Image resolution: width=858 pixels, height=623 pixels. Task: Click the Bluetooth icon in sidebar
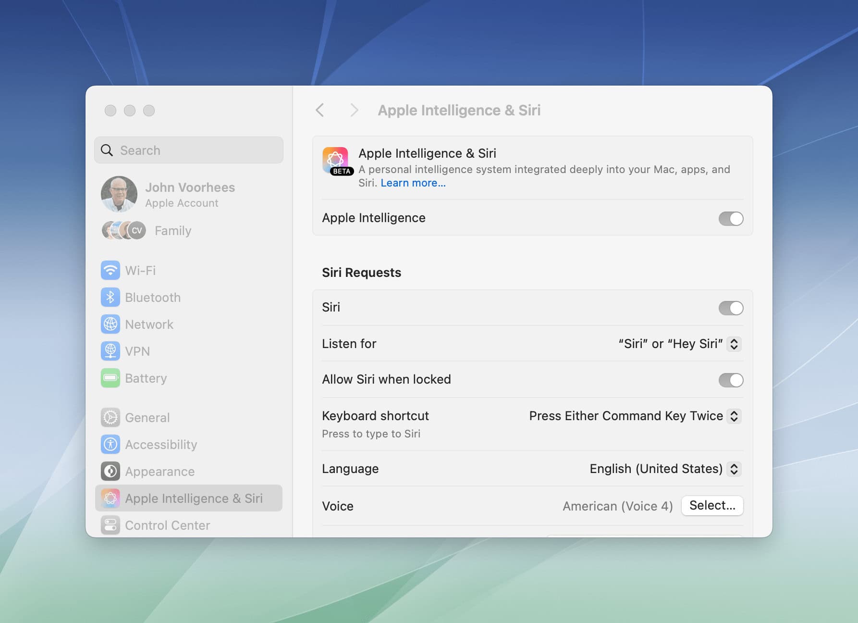(110, 297)
